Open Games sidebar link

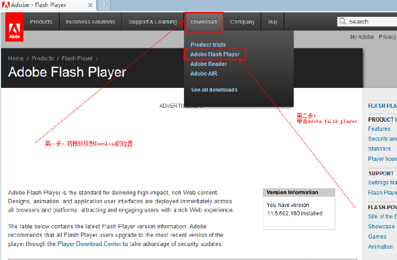click(x=377, y=236)
